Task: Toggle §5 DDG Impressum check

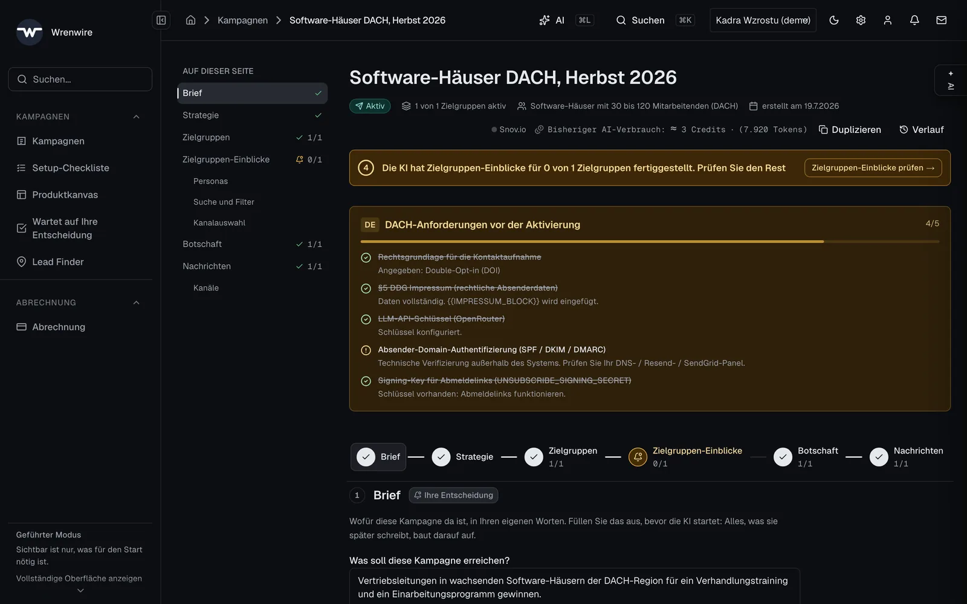Action: click(366, 288)
